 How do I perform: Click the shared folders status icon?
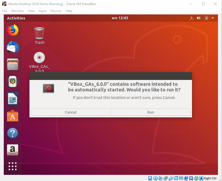[176, 178]
